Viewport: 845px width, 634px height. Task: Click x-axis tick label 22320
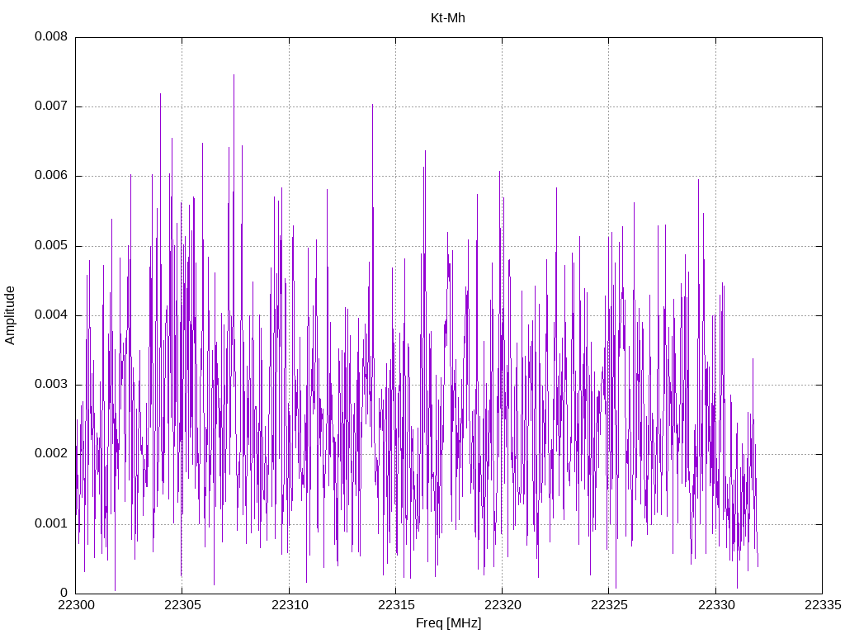point(503,605)
